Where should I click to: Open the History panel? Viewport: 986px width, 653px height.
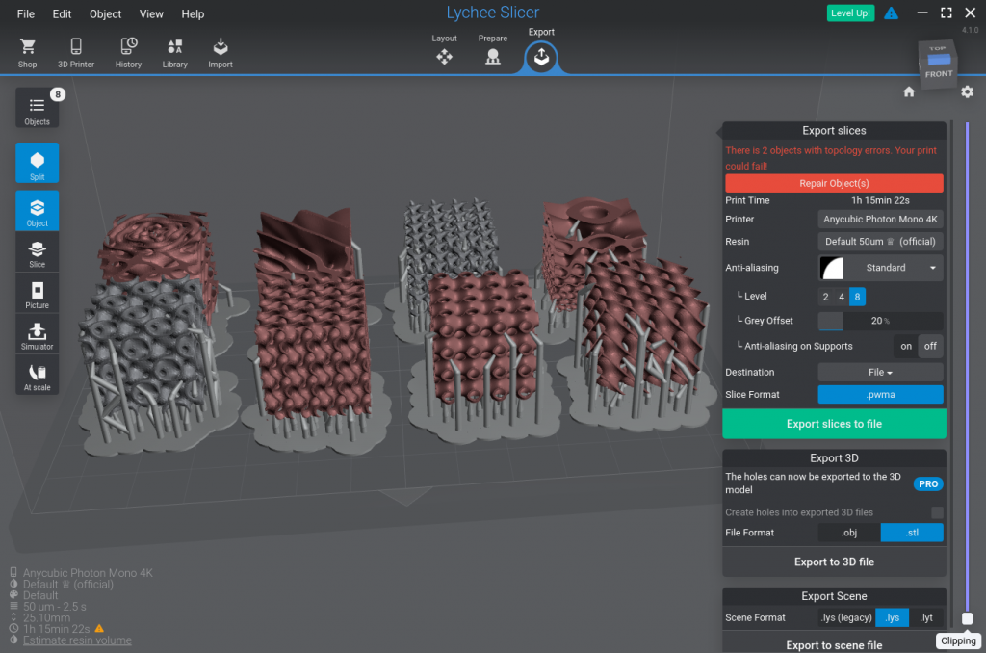(128, 53)
